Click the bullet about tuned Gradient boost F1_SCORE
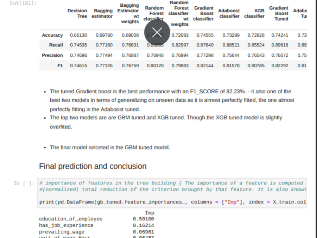The height and width of the screenshot is (238, 317). [172, 100]
